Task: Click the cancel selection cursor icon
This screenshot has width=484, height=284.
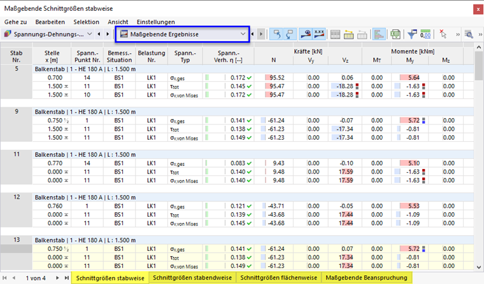Action: [443, 34]
